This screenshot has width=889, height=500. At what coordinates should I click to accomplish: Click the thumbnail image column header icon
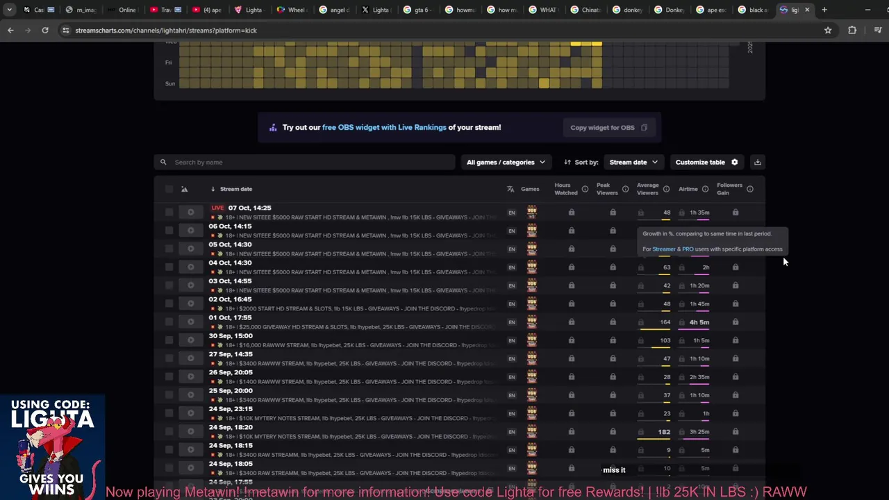(x=184, y=189)
